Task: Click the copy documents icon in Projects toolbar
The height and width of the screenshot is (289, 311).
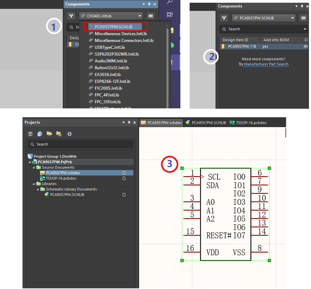Action: click(x=40, y=134)
